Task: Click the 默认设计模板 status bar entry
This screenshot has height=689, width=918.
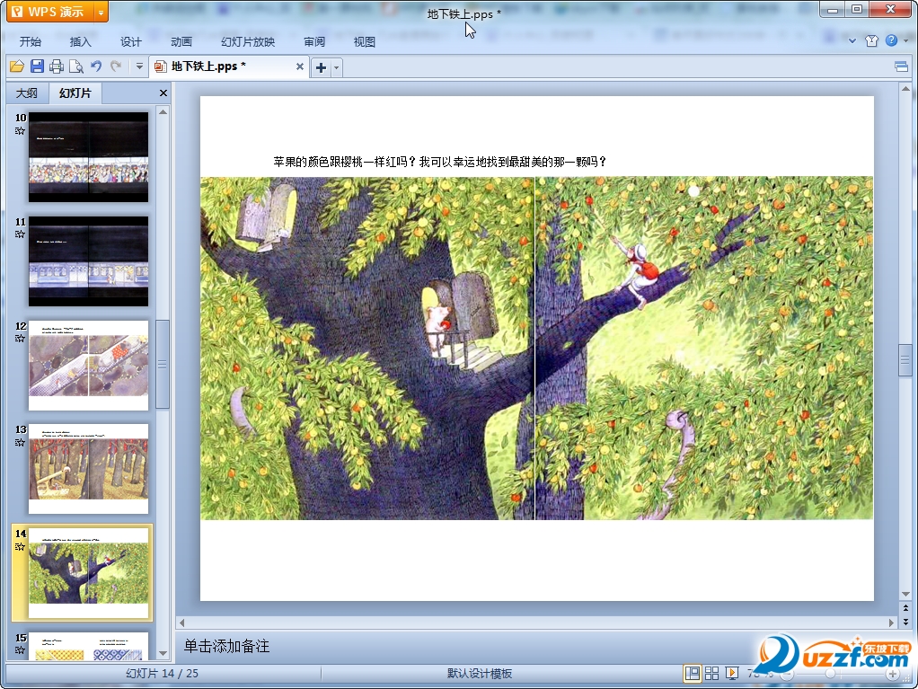Action: click(x=480, y=674)
